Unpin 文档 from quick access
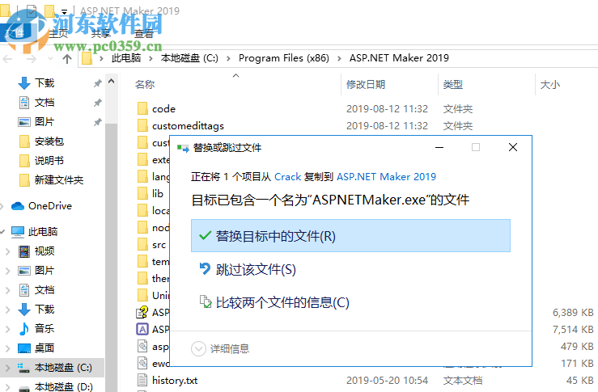Screen dimensions: 598x392 (x=98, y=103)
